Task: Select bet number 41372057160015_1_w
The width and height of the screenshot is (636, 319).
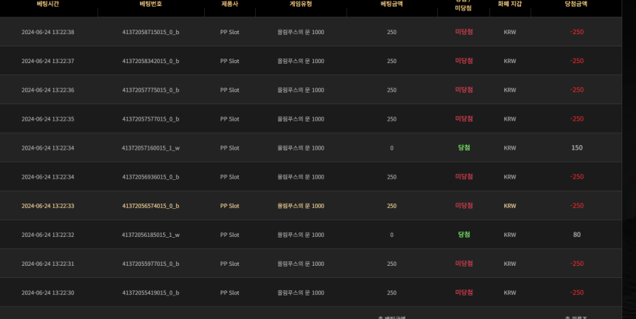Action: (151, 148)
